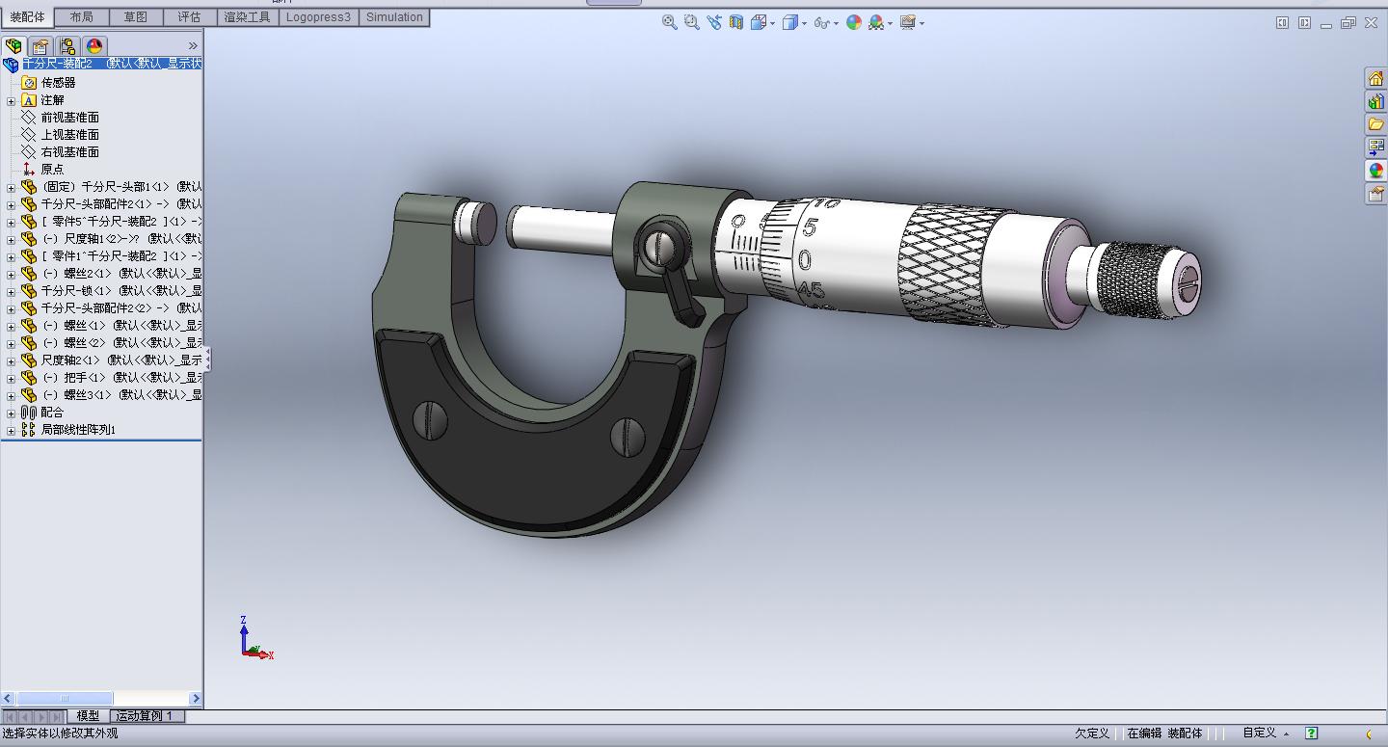This screenshot has height=747, width=1388.
Task: Click the Previous View icon
Action: (713, 22)
